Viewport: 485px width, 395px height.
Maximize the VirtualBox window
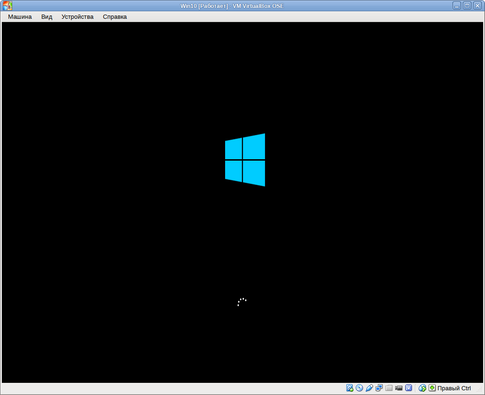pos(467,6)
